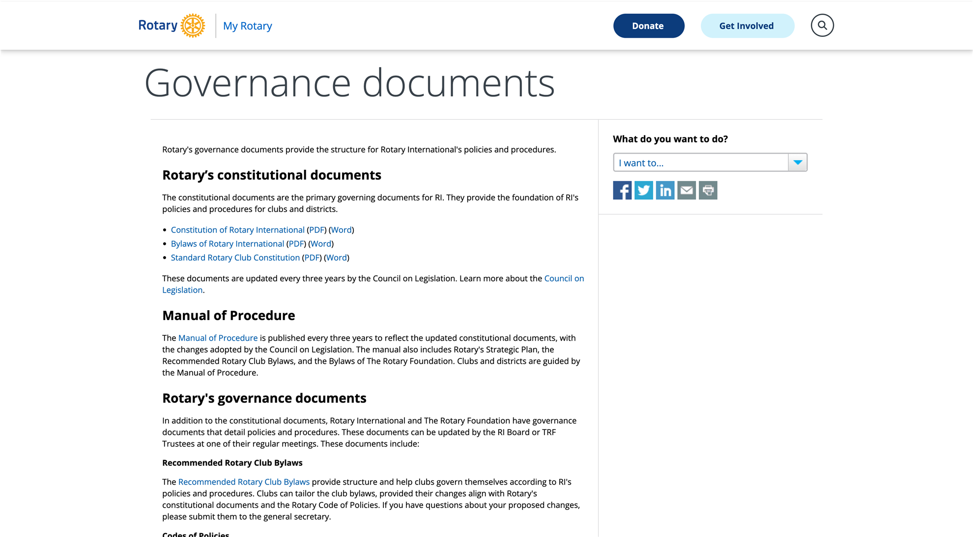Open Bylaws of Rotary International link
The height and width of the screenshot is (537, 973).
point(228,243)
